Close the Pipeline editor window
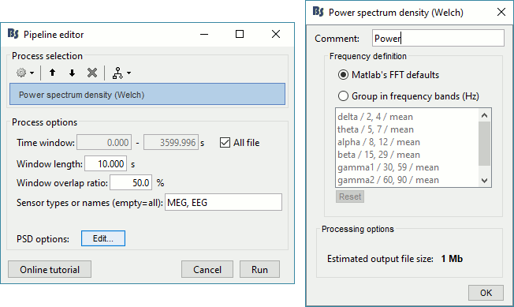514x307 pixels. pyautogui.click(x=276, y=34)
